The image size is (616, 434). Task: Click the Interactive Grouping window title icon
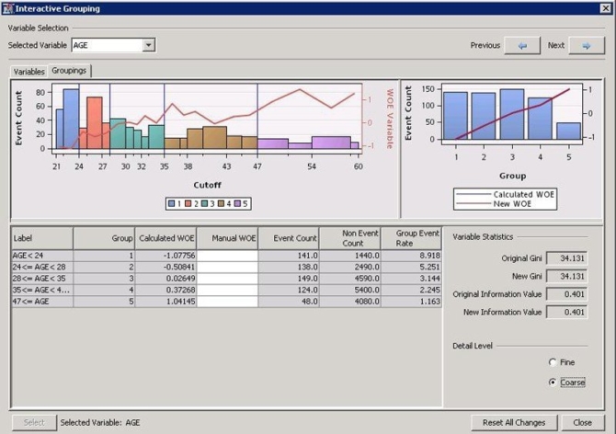pos(8,8)
